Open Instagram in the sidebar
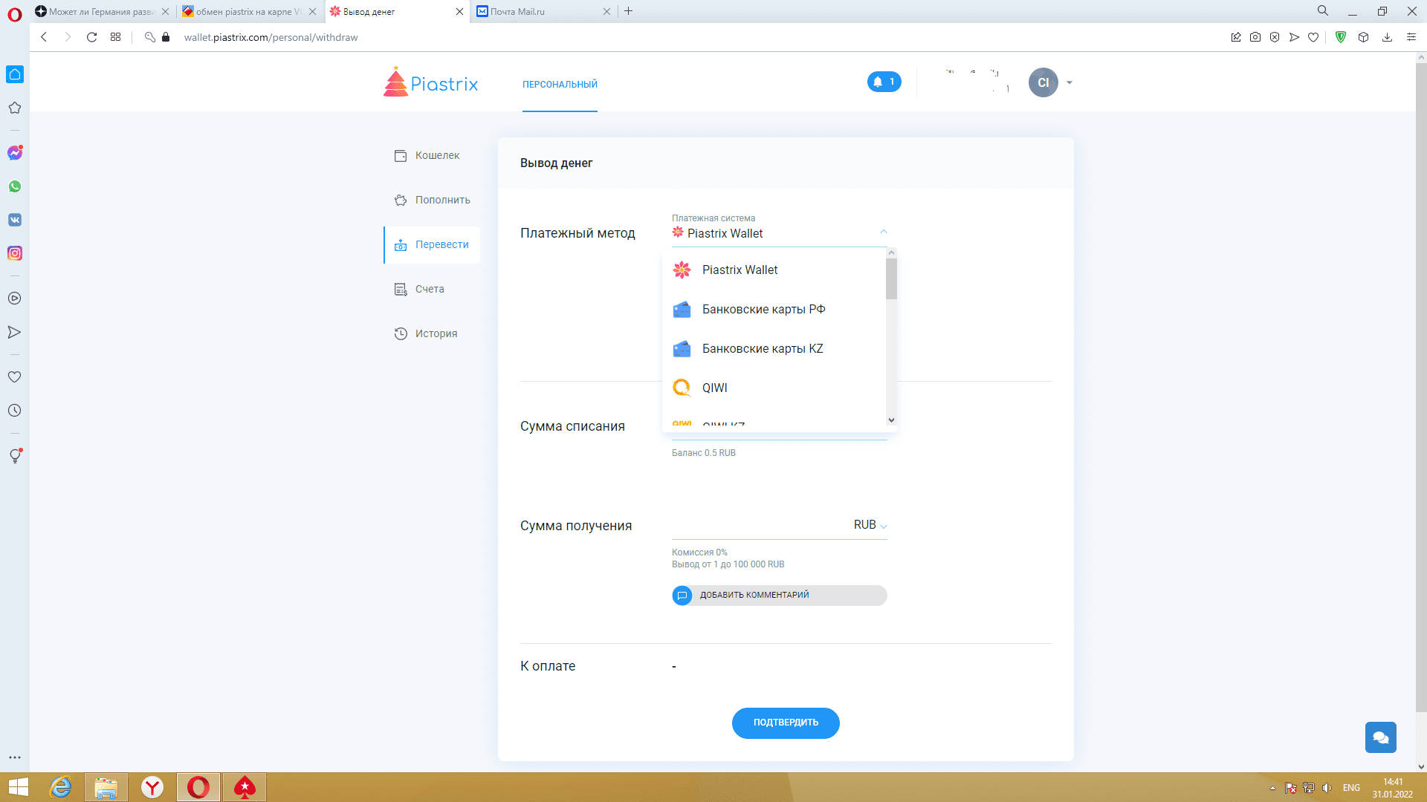The image size is (1427, 802). (15, 253)
